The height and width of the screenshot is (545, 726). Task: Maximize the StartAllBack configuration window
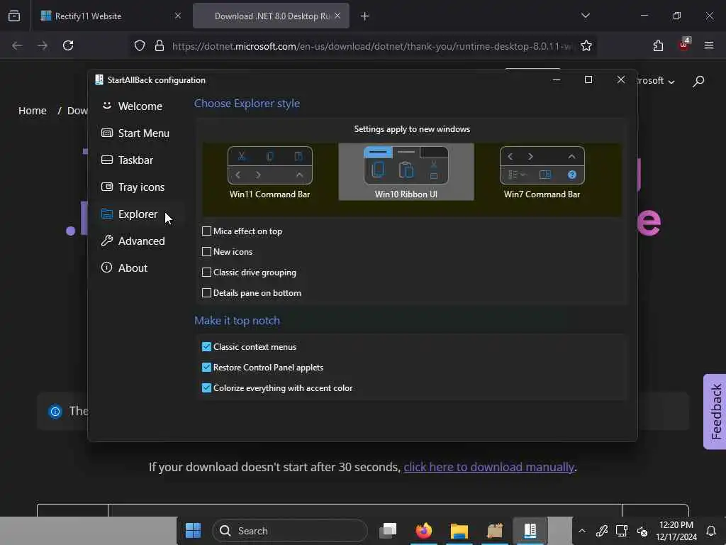tap(588, 79)
